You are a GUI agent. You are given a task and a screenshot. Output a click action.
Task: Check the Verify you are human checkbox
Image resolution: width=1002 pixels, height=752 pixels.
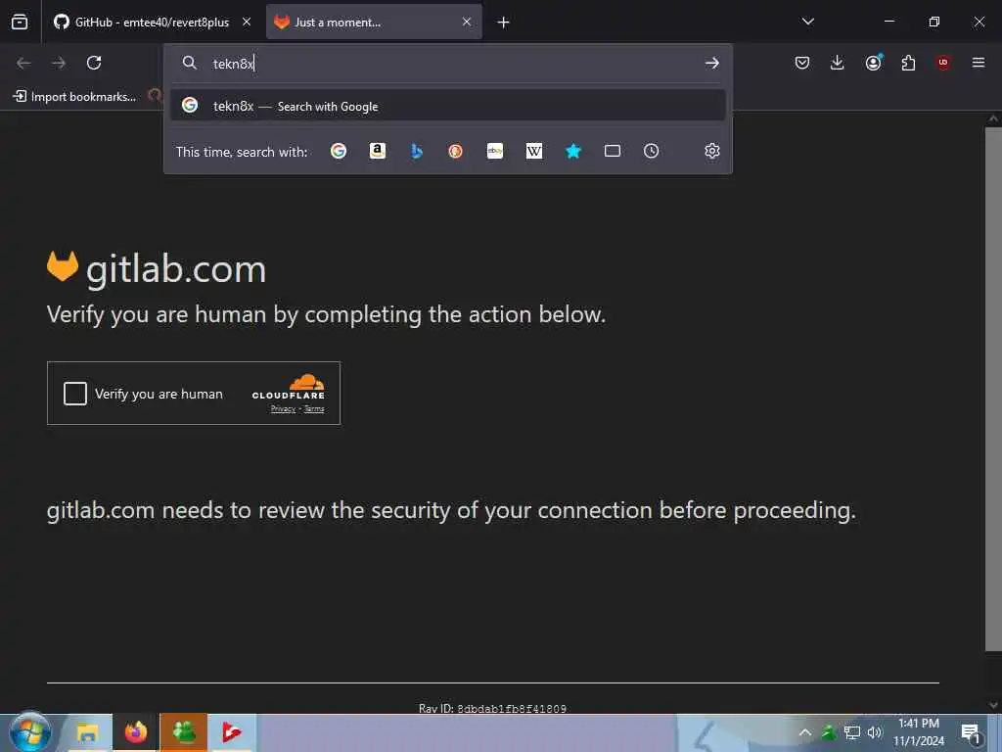[x=74, y=394]
